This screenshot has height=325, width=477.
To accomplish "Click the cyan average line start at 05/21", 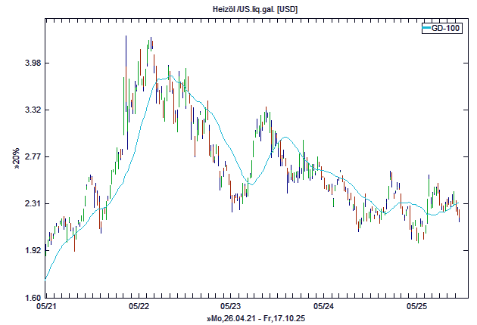I will (x=46, y=278).
